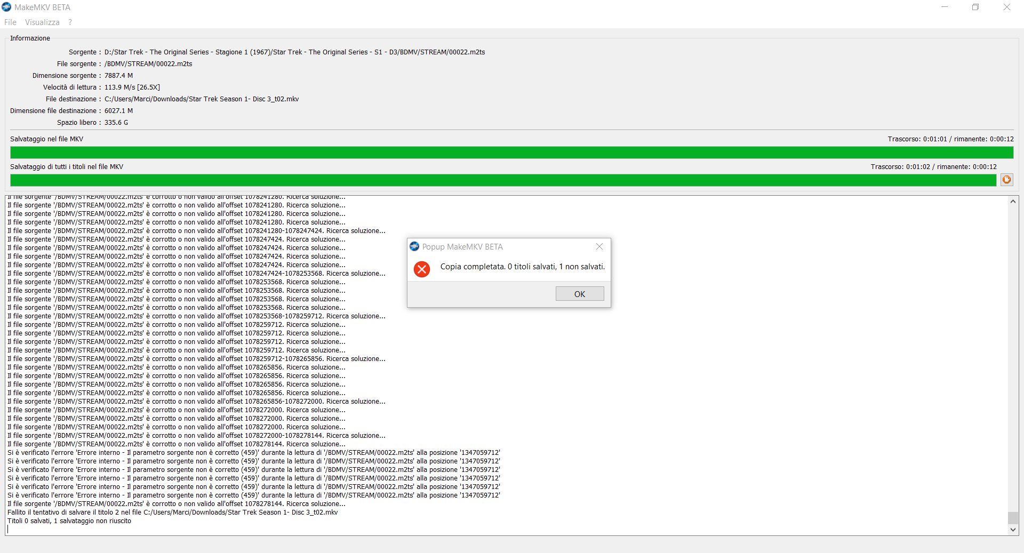
Task: Click the 'Salvataggio nel file MKV' progress bar
Action: point(512,153)
